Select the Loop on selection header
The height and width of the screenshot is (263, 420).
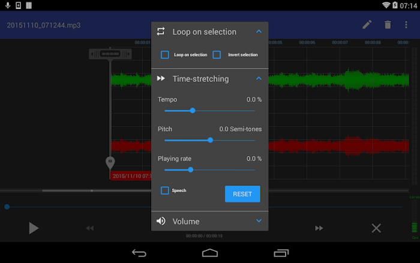coord(205,32)
